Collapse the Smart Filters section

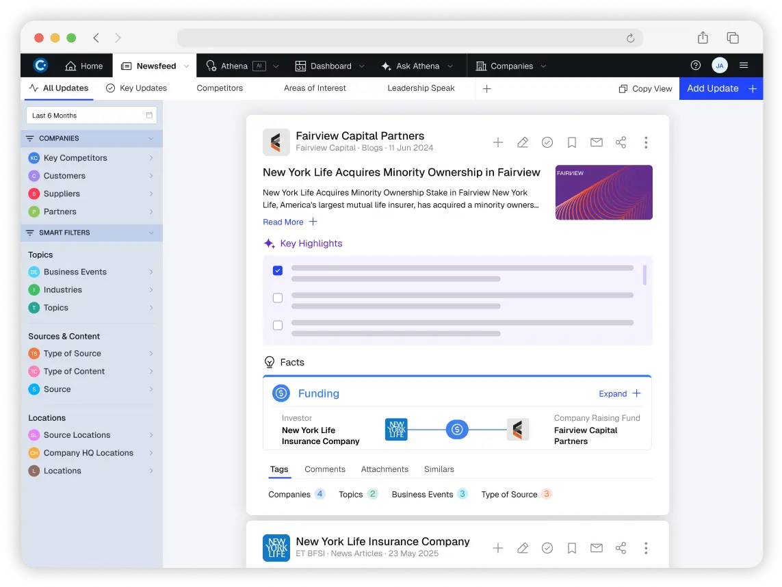click(151, 233)
